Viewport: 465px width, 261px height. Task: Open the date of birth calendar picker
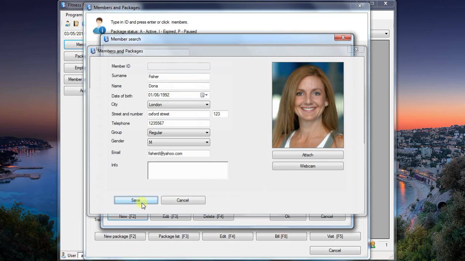(204, 95)
